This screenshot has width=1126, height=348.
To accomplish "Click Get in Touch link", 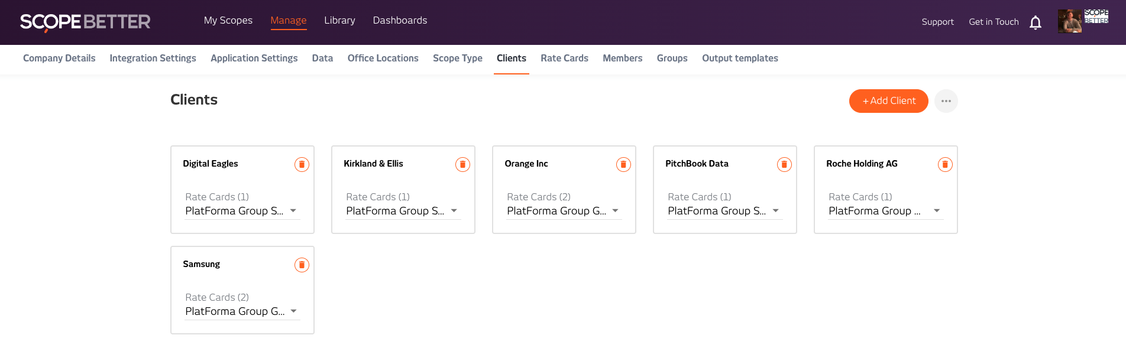I will [994, 22].
